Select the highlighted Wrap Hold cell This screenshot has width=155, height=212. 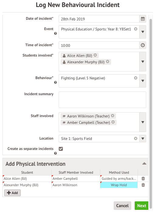[119, 185]
